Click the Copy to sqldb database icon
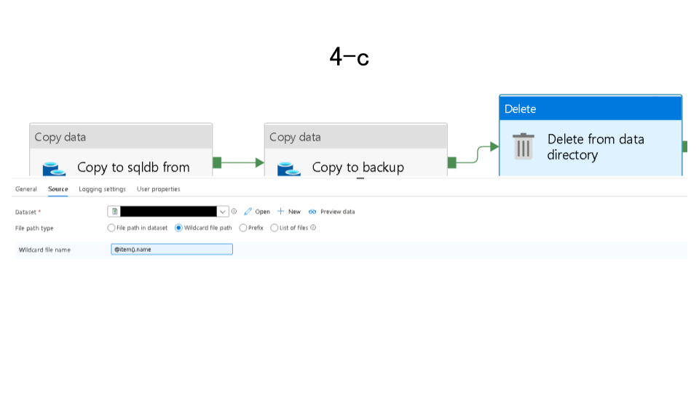This screenshot has width=699, height=393. 54,169
